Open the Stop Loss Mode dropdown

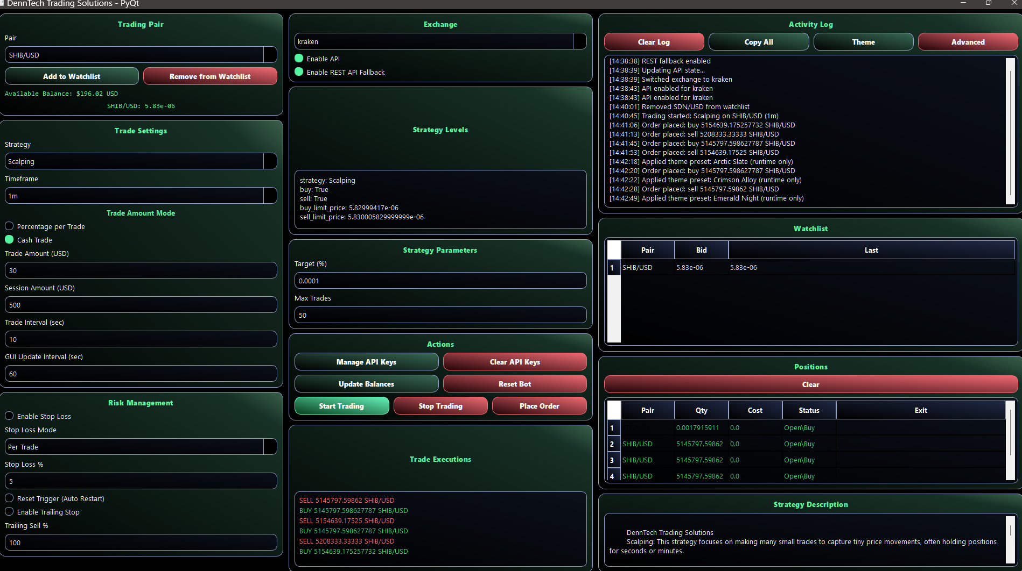point(270,447)
